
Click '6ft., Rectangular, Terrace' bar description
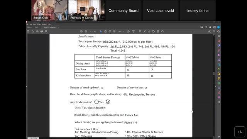(139, 94)
